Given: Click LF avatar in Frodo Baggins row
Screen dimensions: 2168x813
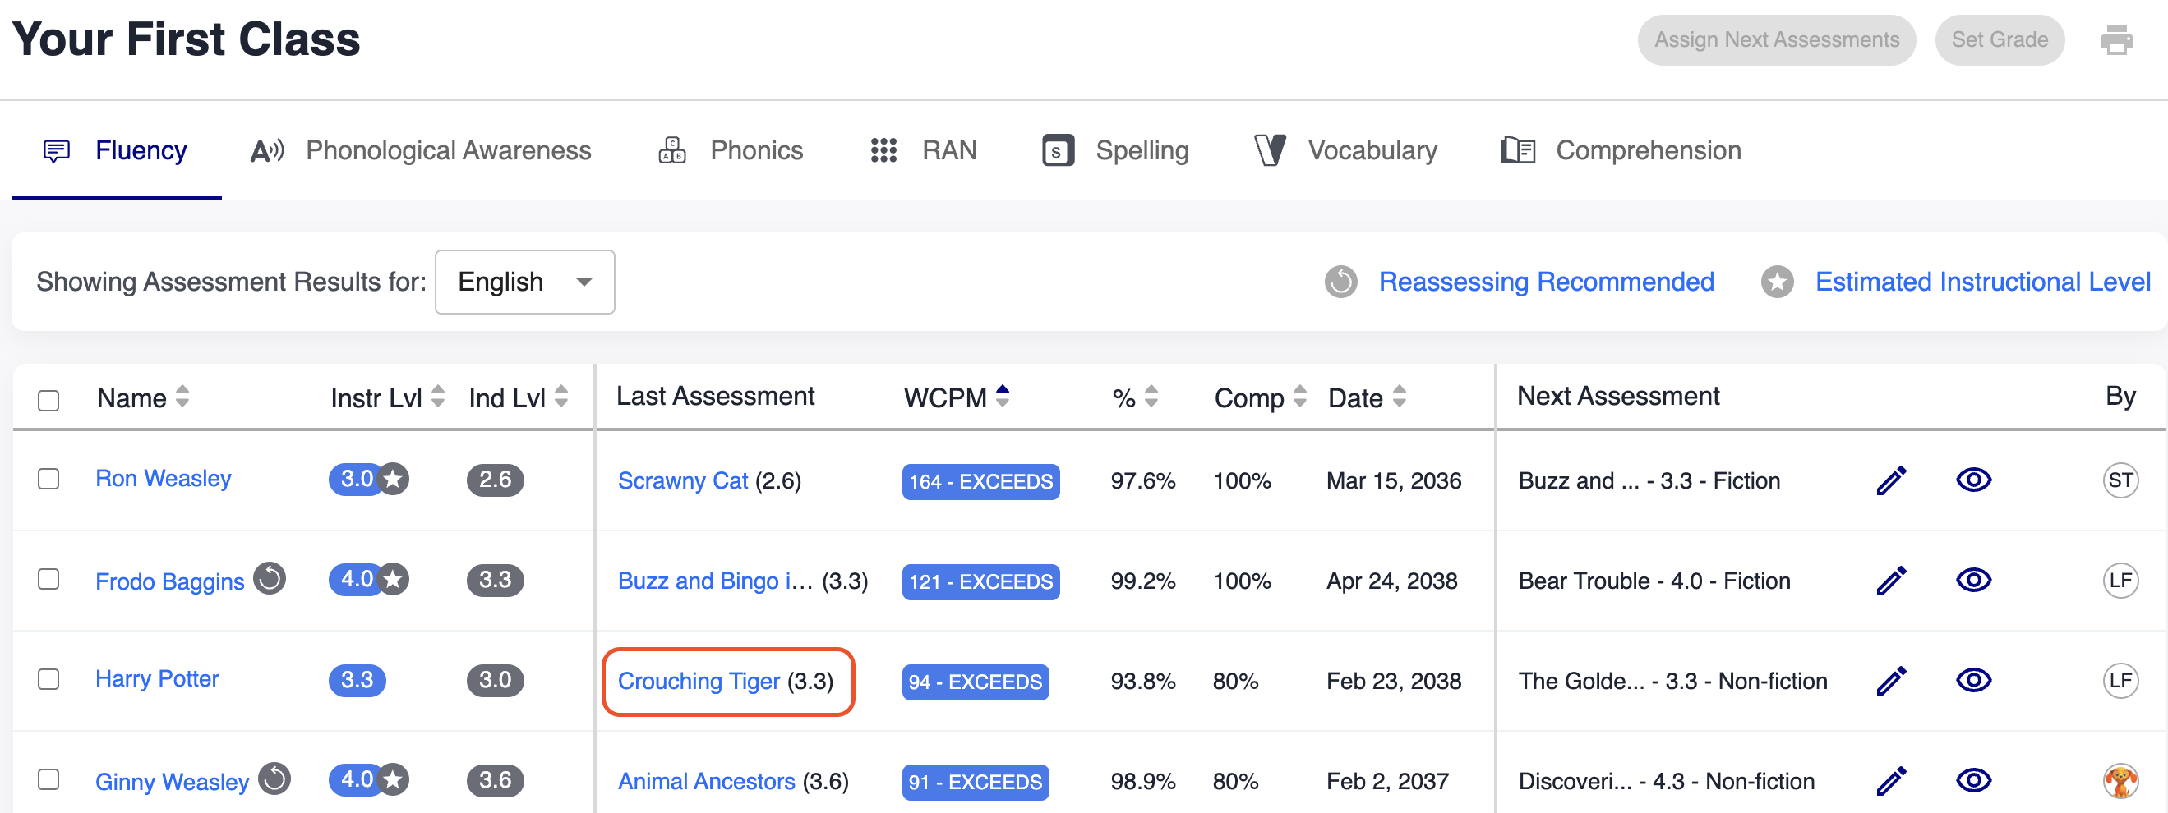Looking at the screenshot, I should 2120,581.
